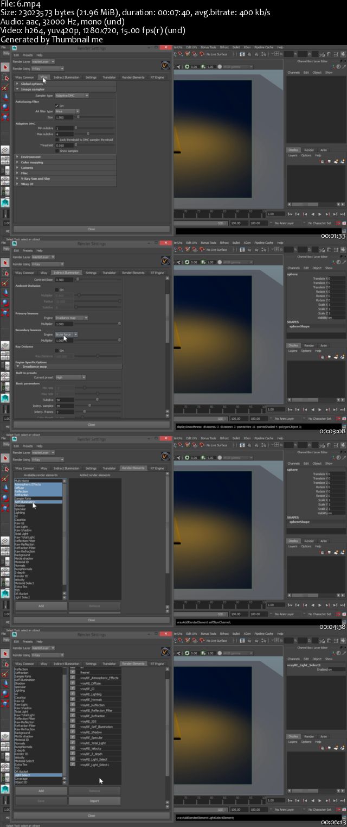Pick the Scale tool in 00:03:08 frame
347x827 pixels.
click(5, 312)
